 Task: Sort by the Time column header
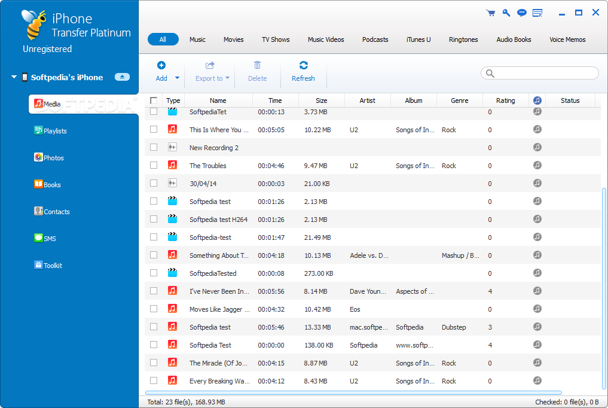(276, 101)
